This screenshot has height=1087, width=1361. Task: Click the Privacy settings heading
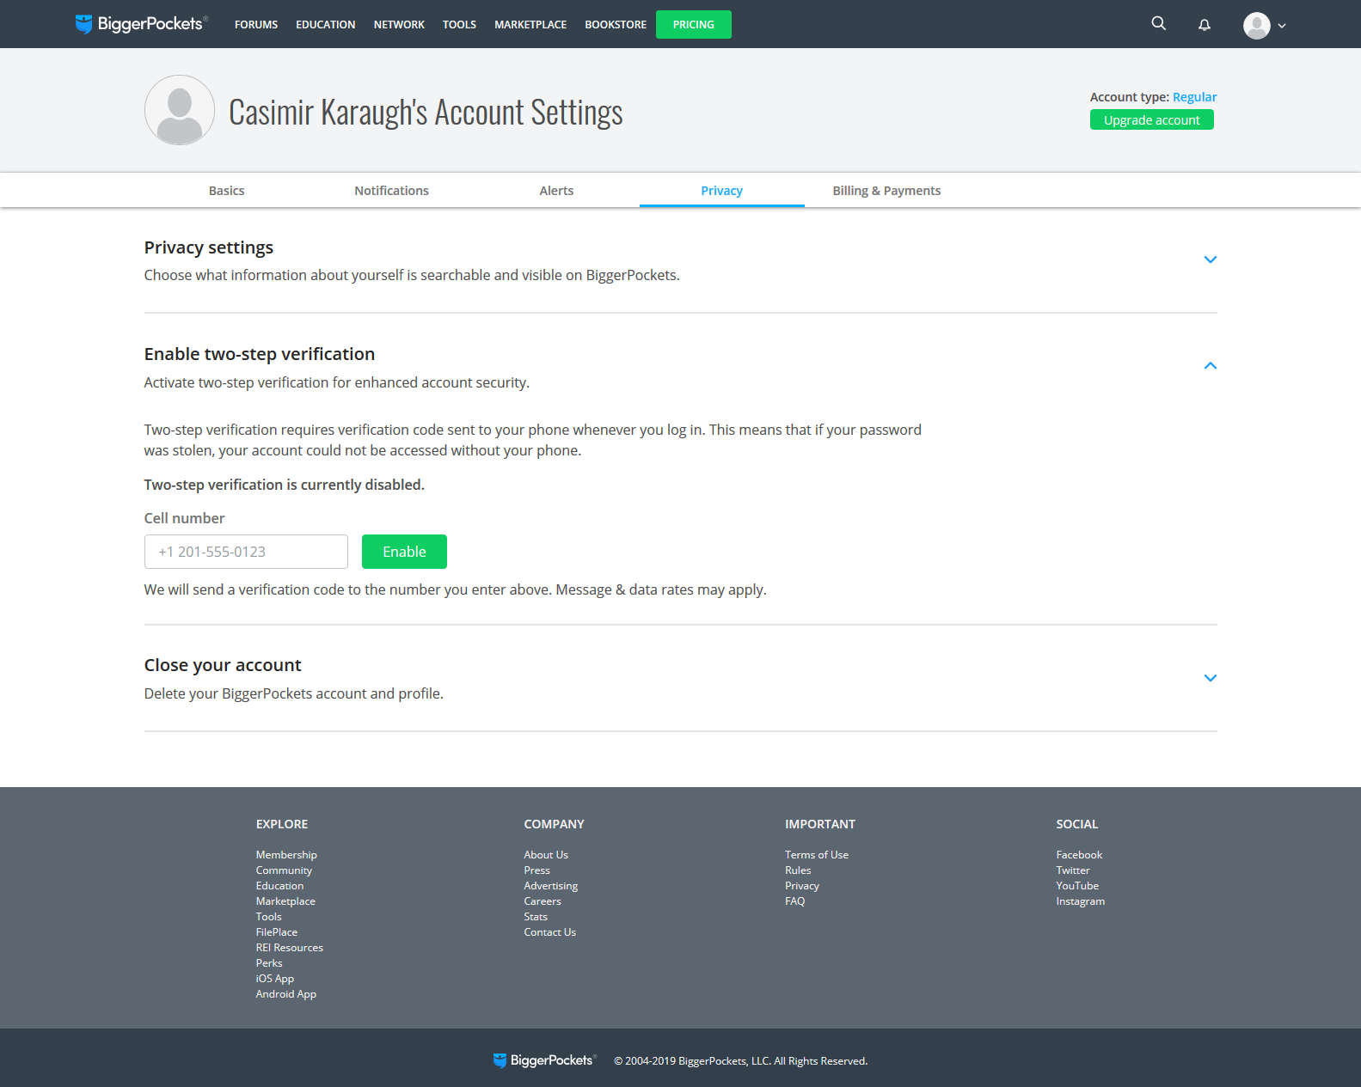pos(209,247)
